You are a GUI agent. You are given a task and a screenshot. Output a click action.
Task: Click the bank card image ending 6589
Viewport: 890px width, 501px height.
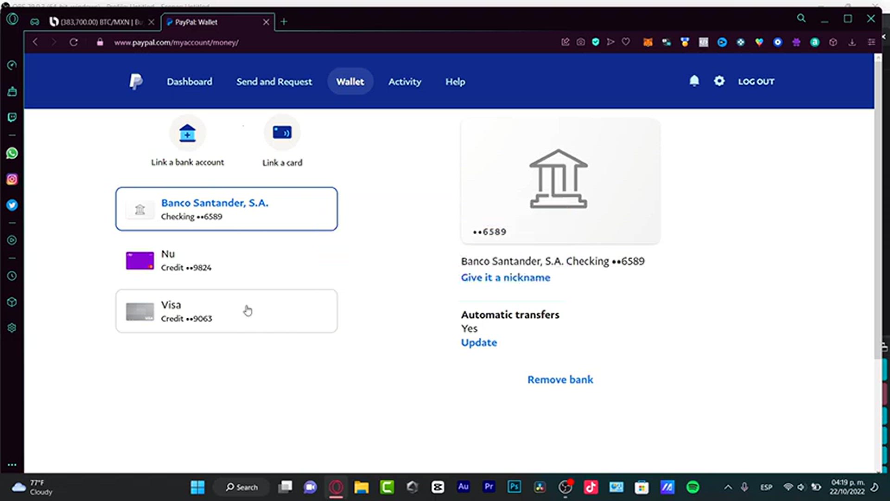(560, 181)
